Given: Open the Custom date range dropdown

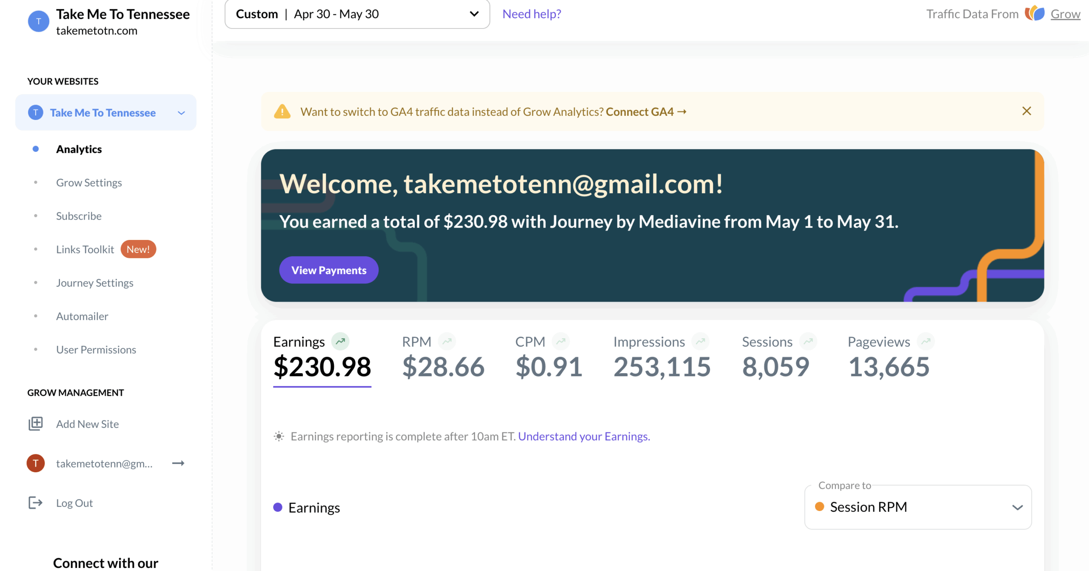Looking at the screenshot, I should (x=357, y=14).
